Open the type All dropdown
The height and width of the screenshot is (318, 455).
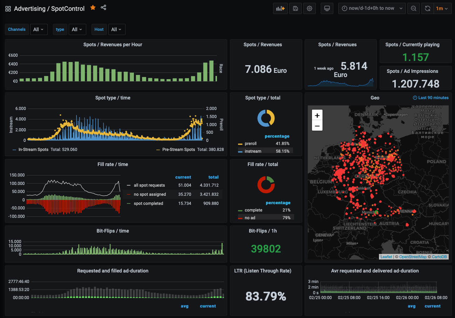pyautogui.click(x=77, y=29)
